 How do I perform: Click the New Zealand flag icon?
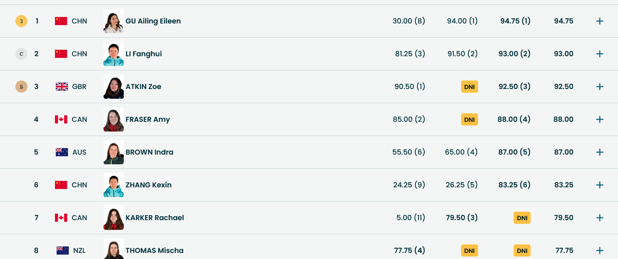[x=63, y=251]
